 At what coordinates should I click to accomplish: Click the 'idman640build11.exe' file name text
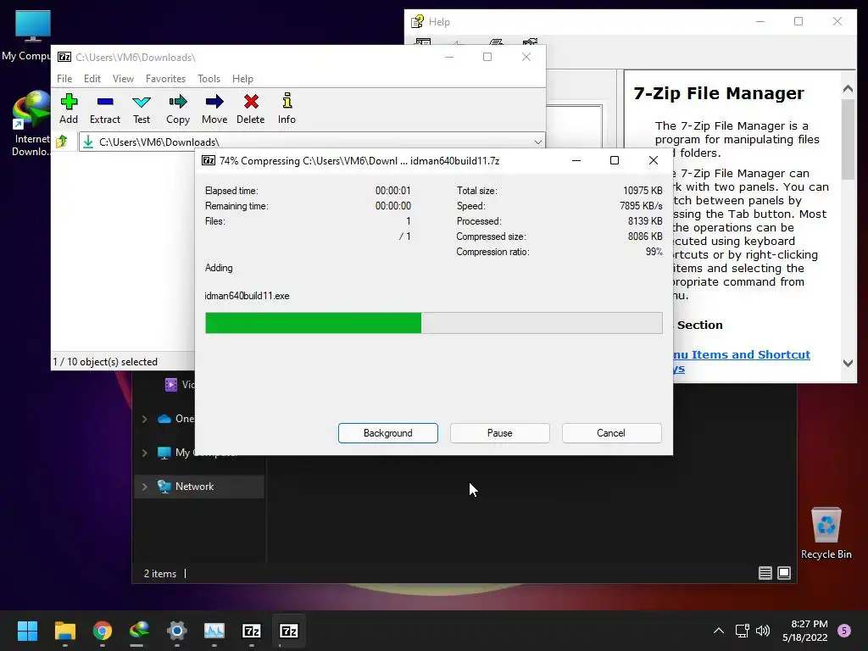pos(247,296)
